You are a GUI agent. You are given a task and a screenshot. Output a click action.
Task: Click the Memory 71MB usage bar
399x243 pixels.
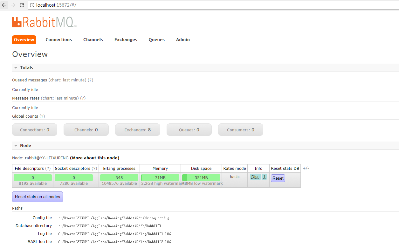(x=160, y=178)
